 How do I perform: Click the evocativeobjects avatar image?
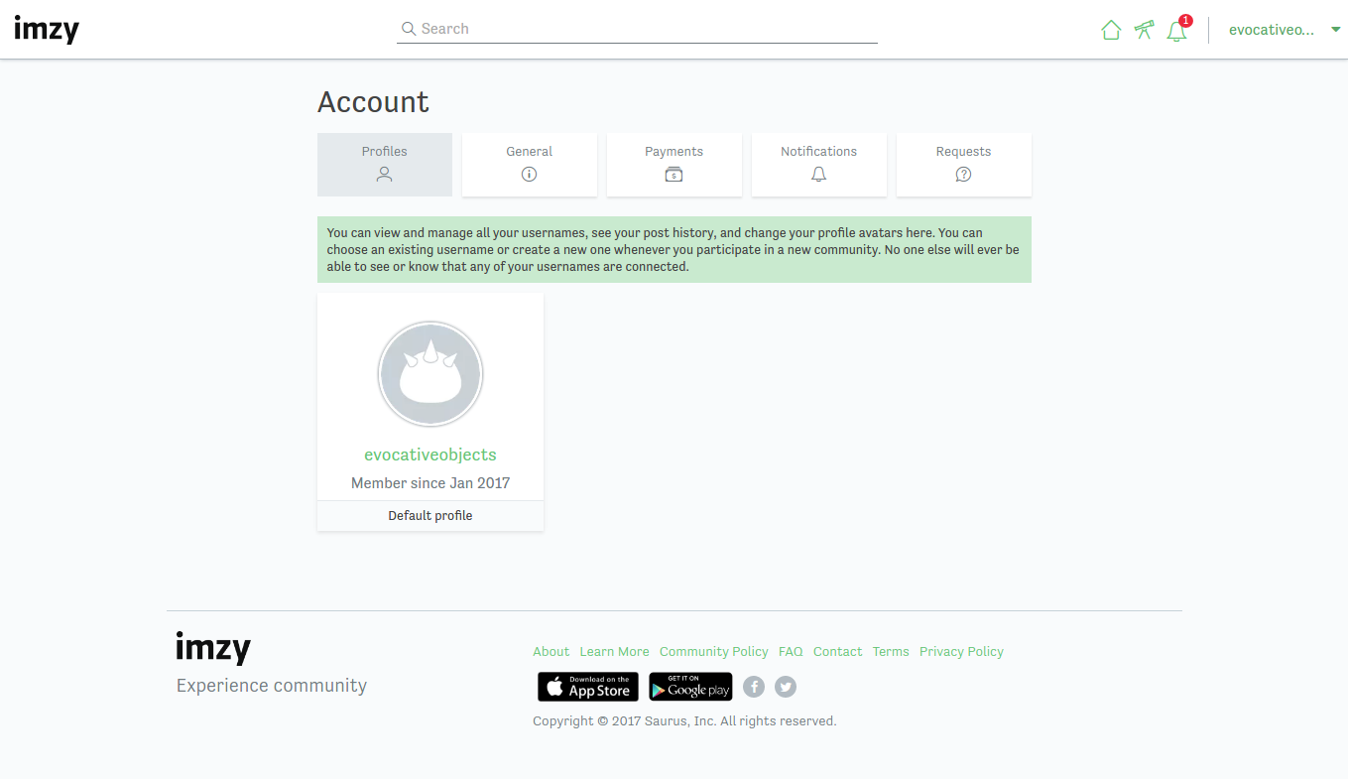point(430,374)
